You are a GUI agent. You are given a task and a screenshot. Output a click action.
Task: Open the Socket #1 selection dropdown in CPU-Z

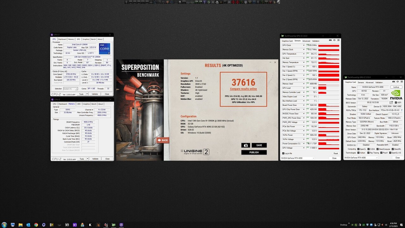tap(70, 89)
